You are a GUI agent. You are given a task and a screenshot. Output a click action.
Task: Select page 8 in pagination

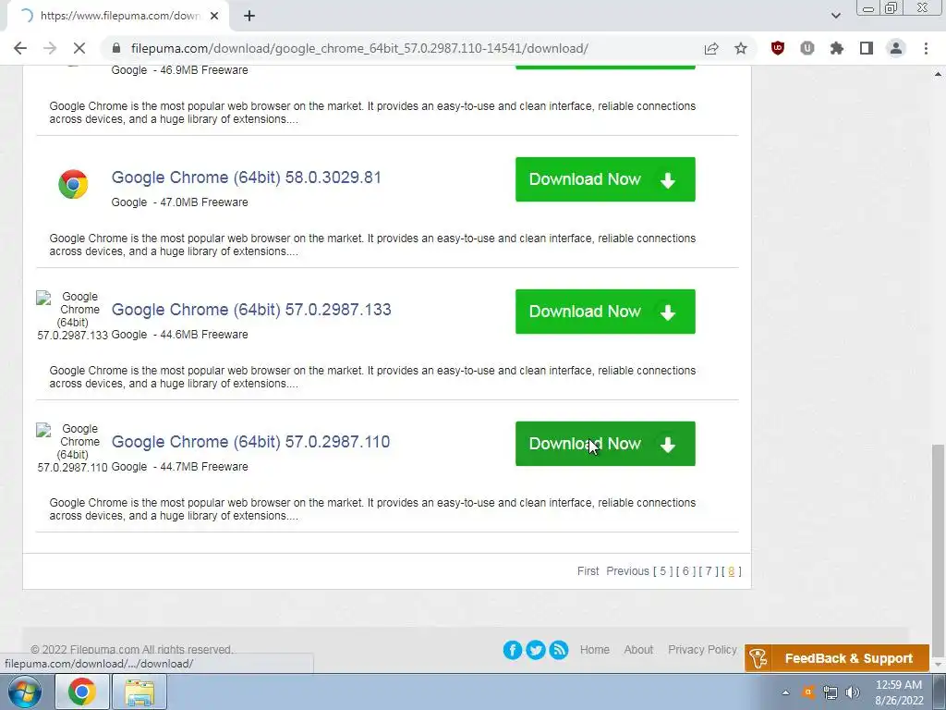[x=732, y=571]
